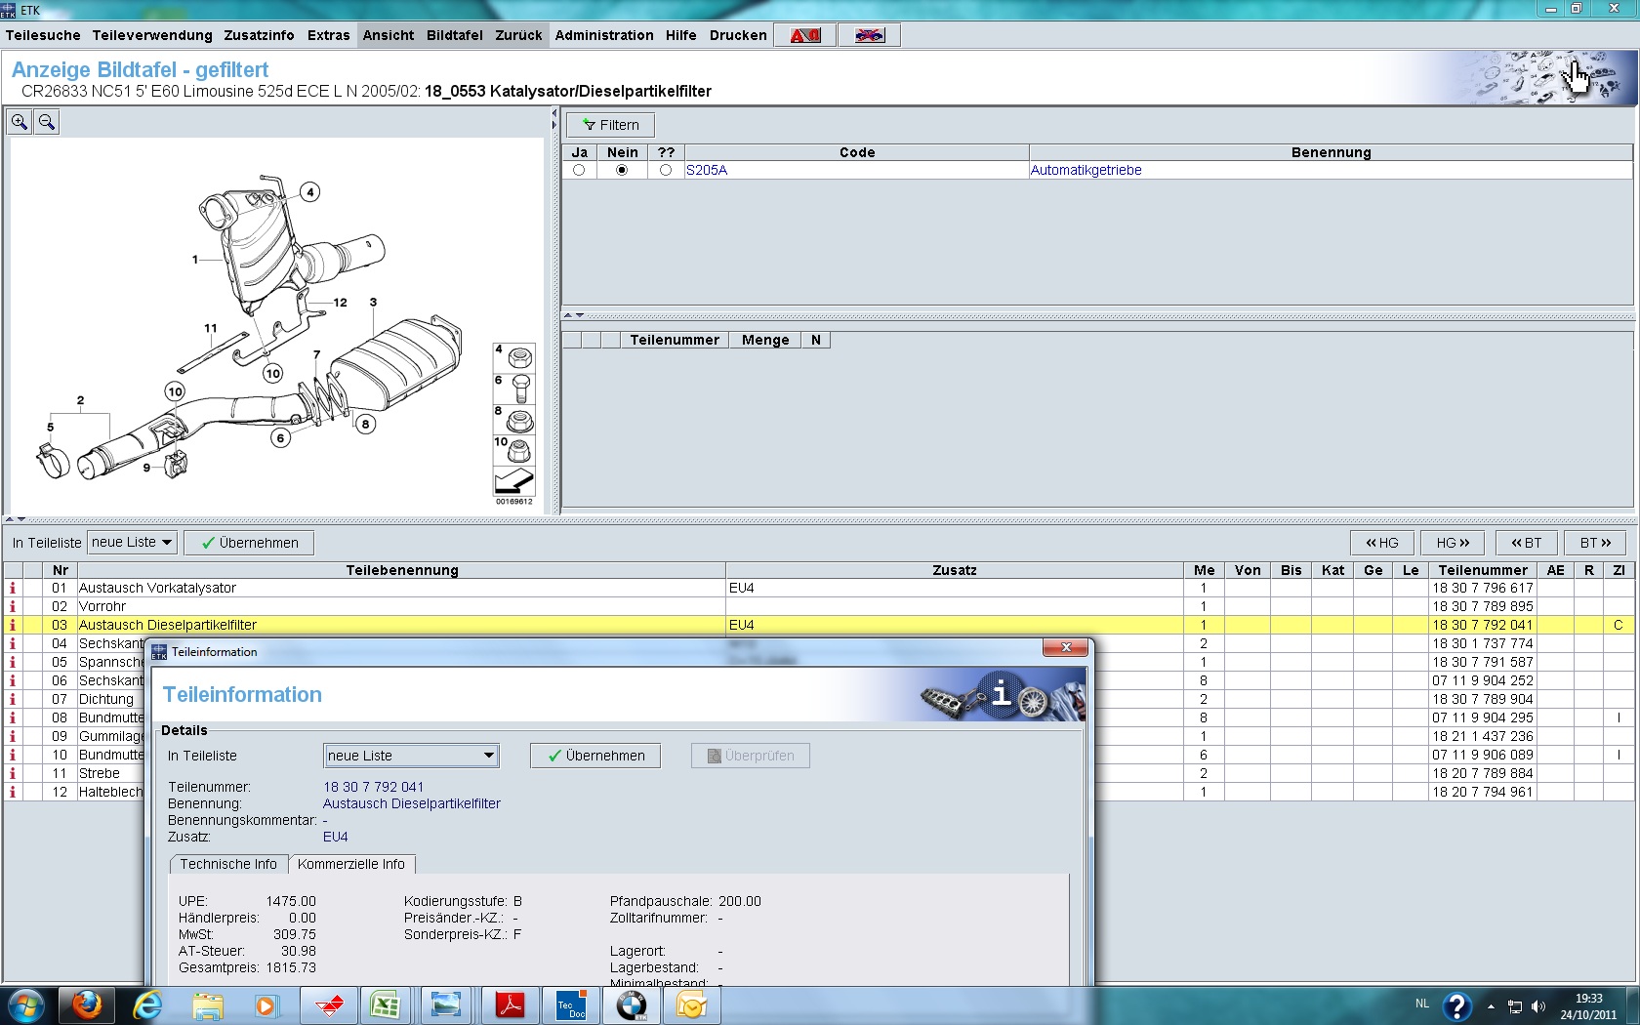Click part 4 nut thumbnail in diagram legend
The width and height of the screenshot is (1640, 1025).
point(514,357)
